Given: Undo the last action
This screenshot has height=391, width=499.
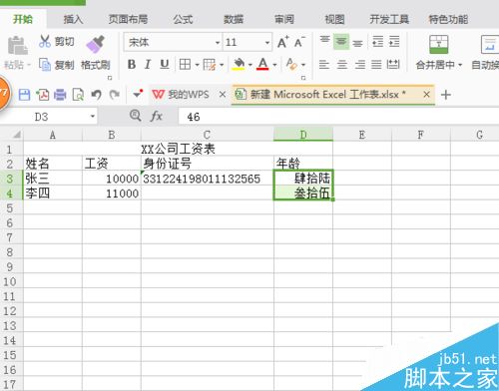Looking at the screenshot, I should (96, 95).
